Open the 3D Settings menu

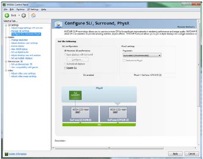33,10
